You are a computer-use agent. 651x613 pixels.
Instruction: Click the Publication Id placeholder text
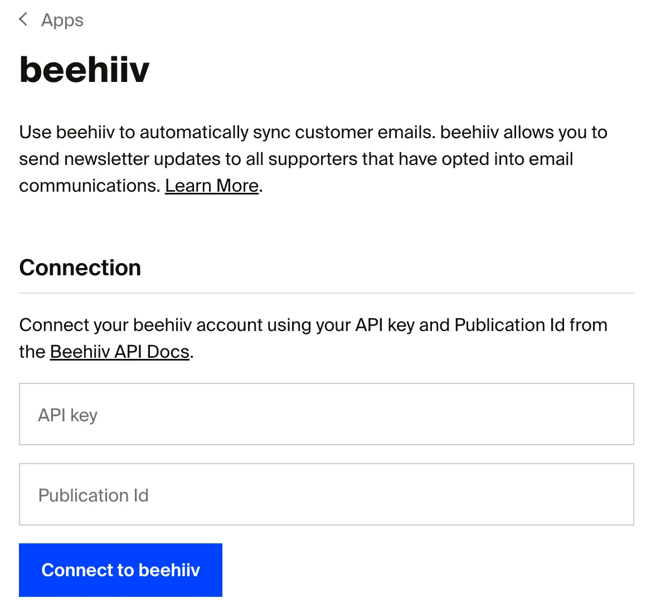(93, 495)
